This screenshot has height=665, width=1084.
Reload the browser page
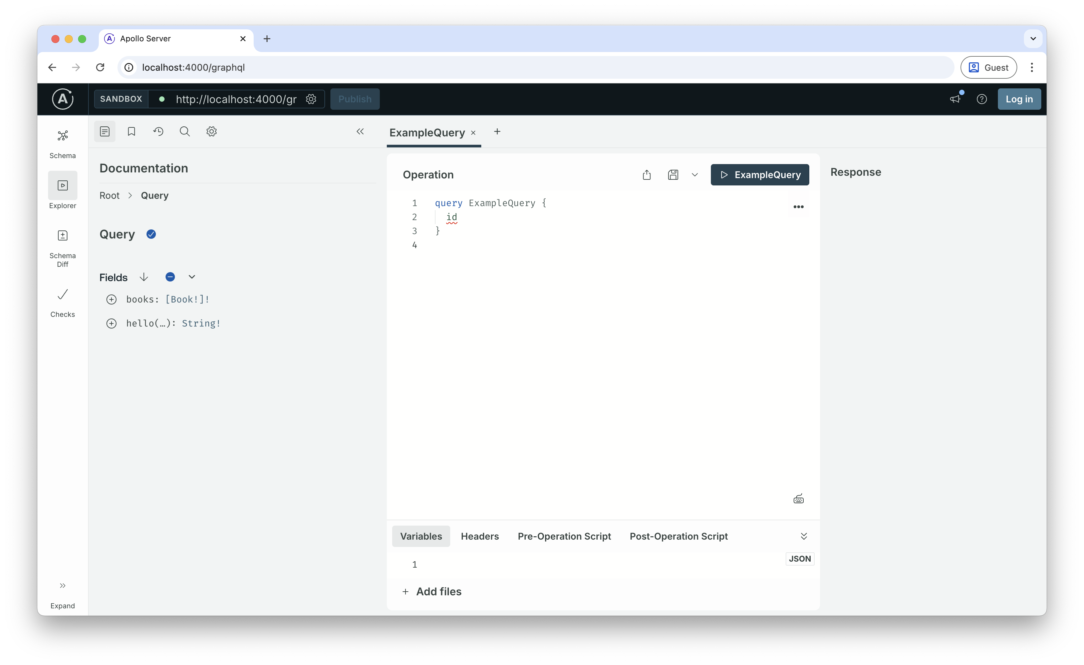point(100,67)
